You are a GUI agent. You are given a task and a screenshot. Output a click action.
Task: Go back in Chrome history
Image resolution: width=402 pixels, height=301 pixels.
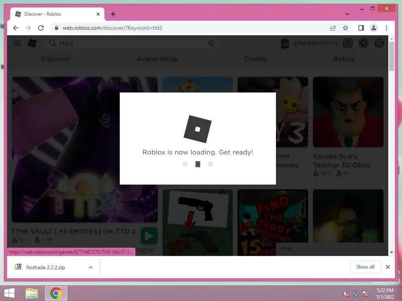click(16, 28)
